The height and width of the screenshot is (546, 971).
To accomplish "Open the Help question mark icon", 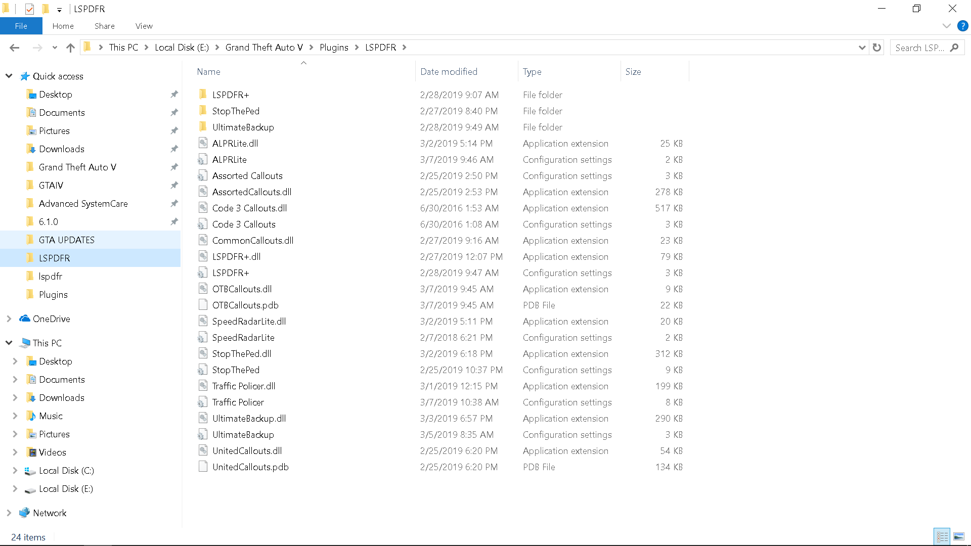I will 962,26.
